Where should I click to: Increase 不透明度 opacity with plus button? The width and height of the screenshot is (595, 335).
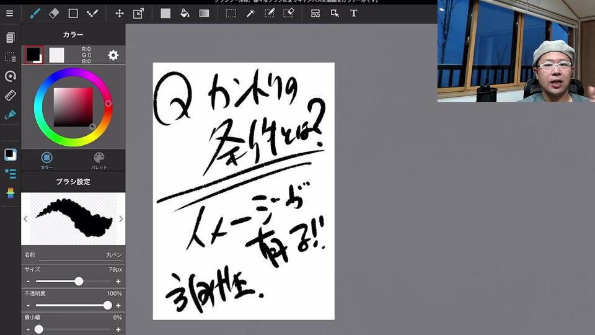[x=118, y=305]
